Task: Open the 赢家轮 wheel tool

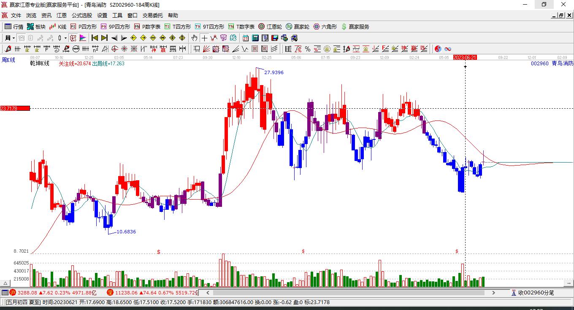Action: [298, 27]
